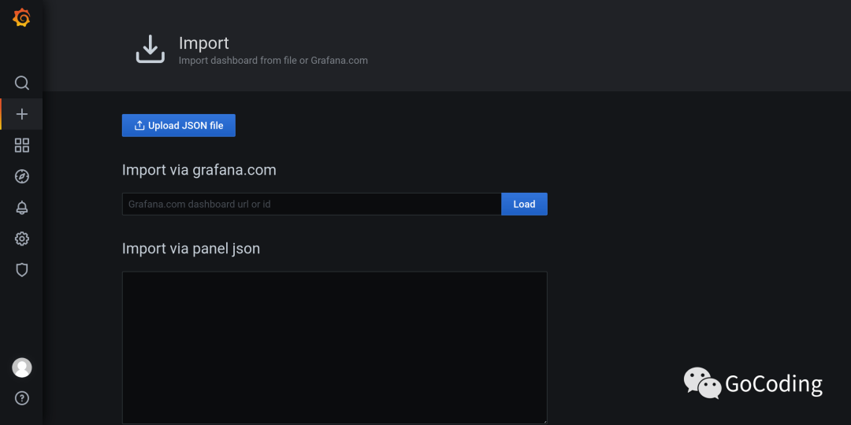Open Configuration via the gear icon

tap(22, 238)
